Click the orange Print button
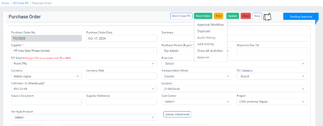 tap(218, 16)
